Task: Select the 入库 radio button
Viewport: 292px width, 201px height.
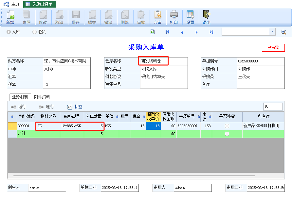Action: tap(9, 32)
